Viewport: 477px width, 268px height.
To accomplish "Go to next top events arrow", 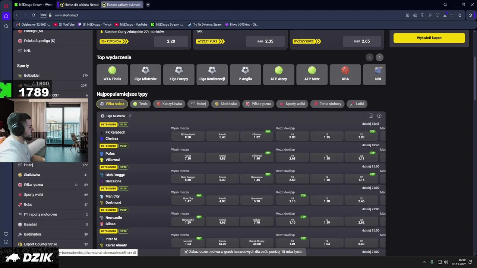I will click(x=379, y=57).
